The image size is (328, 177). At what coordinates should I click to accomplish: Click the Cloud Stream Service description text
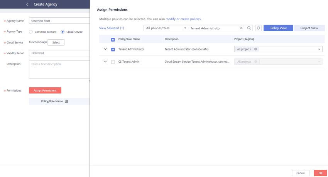197,62
